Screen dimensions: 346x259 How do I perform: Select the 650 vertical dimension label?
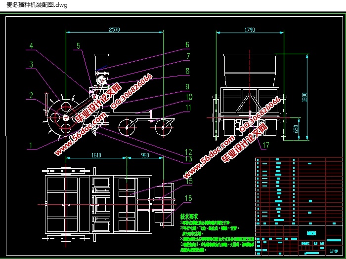point(296,129)
